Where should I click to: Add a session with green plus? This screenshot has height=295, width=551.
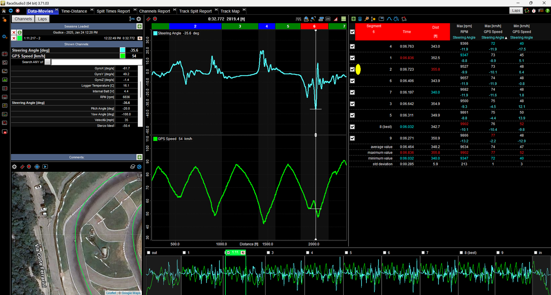(139, 27)
